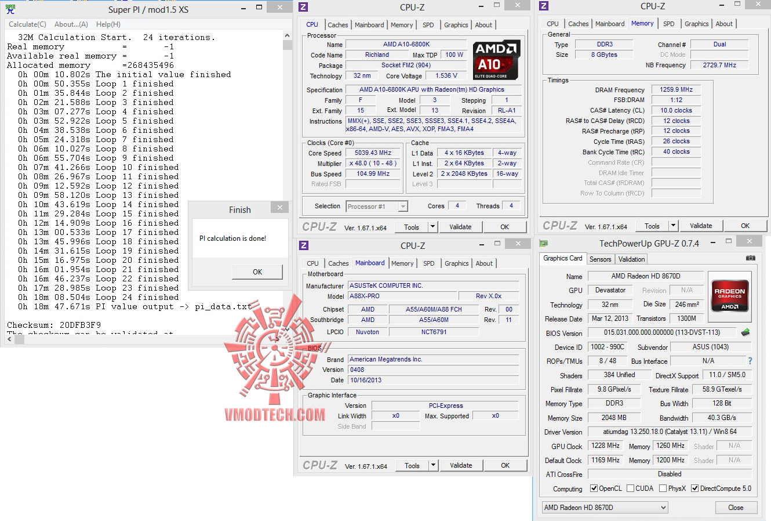Click Validate in the CPU-Z window showing the CPU tab
Screen dimensions: 771x521
pyautogui.click(x=460, y=227)
